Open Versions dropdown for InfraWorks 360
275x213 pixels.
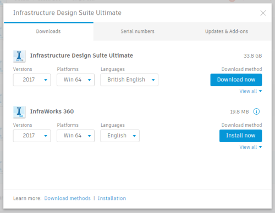click(32, 136)
